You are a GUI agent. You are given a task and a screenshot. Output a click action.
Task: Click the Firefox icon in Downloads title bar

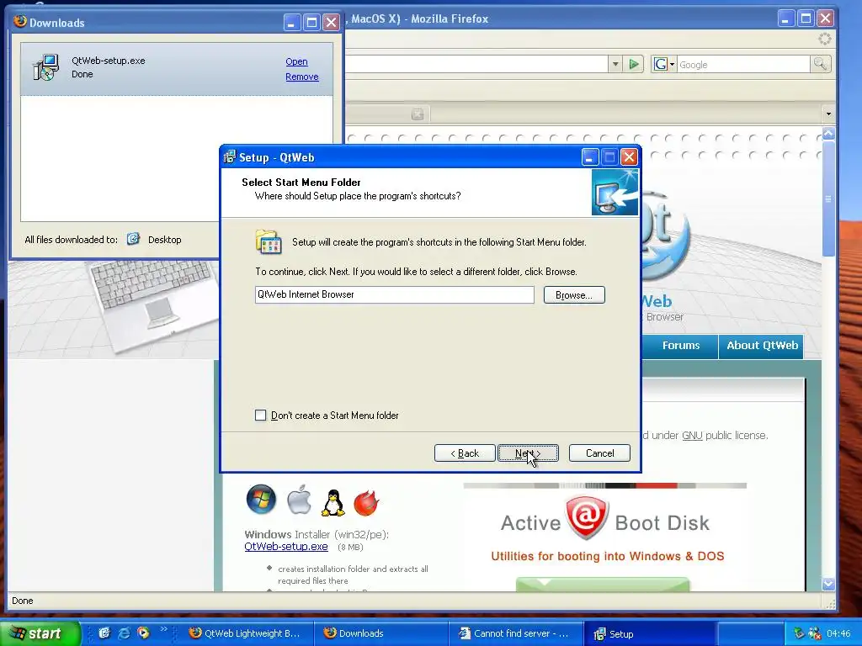20,21
